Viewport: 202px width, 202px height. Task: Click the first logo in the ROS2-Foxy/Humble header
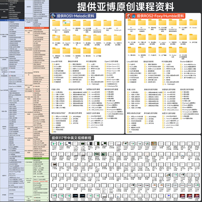tap(129, 16)
